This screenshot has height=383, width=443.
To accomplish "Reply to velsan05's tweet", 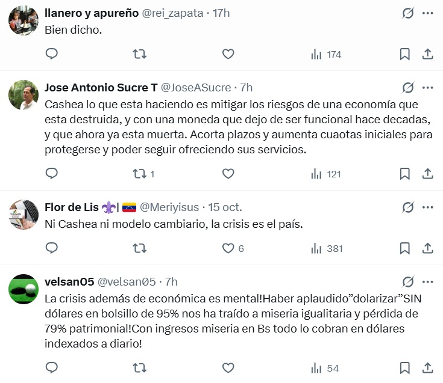I will 52,367.
